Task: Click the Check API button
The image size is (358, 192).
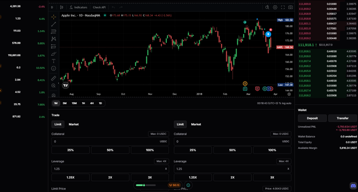Action: pyautogui.click(x=99, y=7)
